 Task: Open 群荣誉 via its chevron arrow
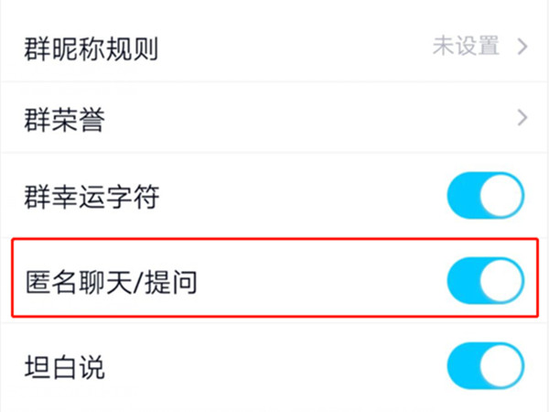(522, 118)
